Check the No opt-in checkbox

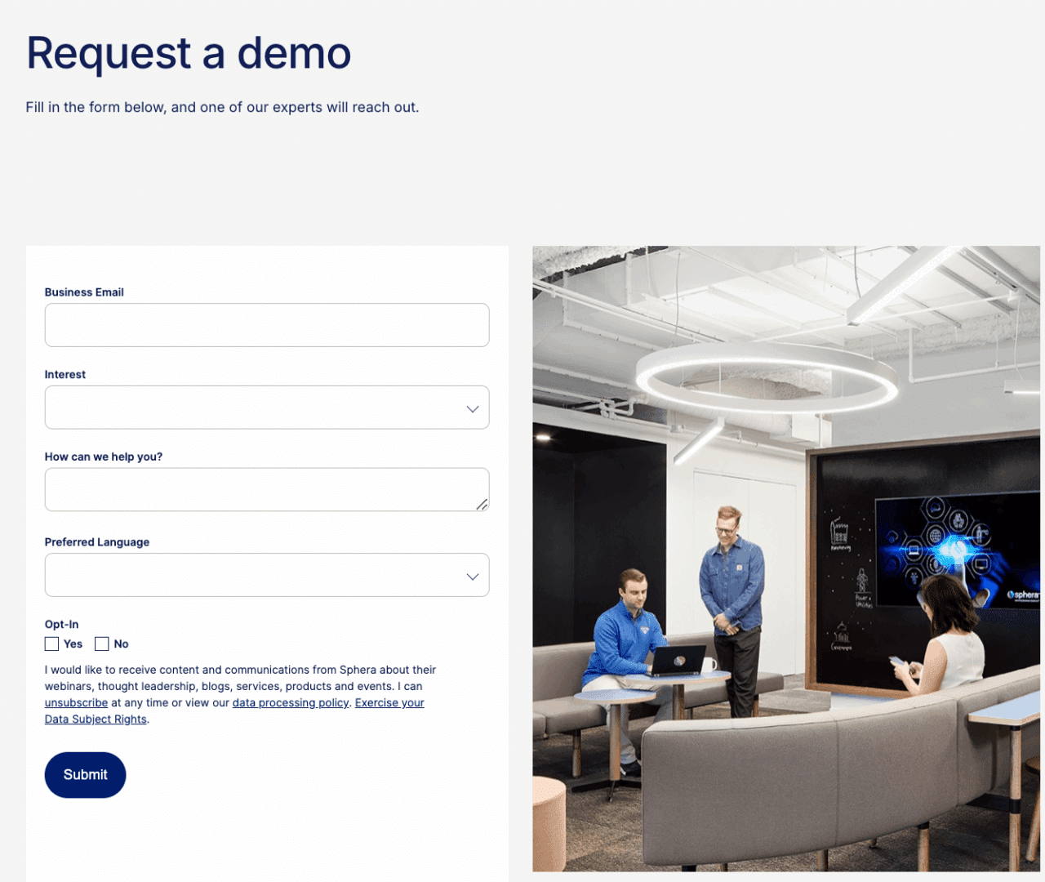point(102,644)
